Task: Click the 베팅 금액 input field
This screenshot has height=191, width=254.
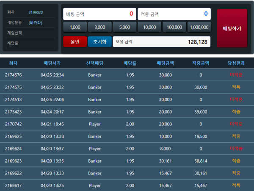Action: [99, 14]
